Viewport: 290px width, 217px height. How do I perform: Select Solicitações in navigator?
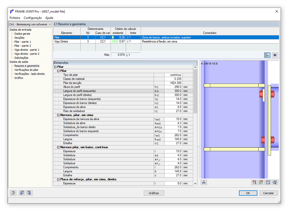21,58
